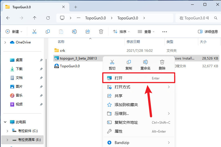Sort by 修改日期 column header
This screenshot has width=221, height=147.
133,42
